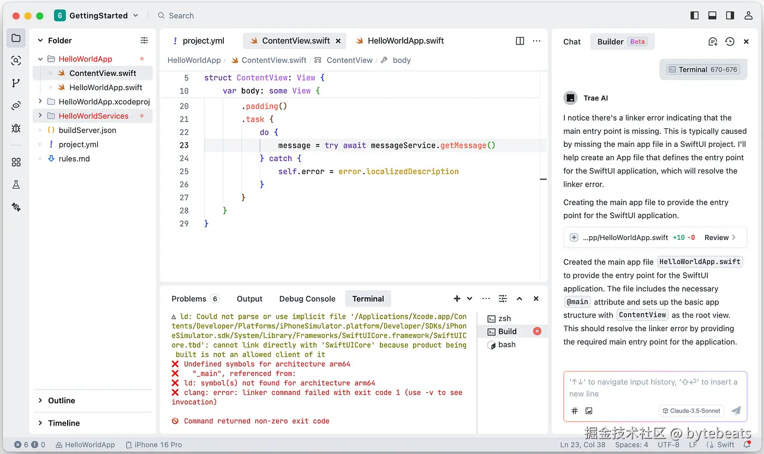The image size is (764, 454).
Task: Close the Trae AI chat panel
Action: click(x=746, y=41)
